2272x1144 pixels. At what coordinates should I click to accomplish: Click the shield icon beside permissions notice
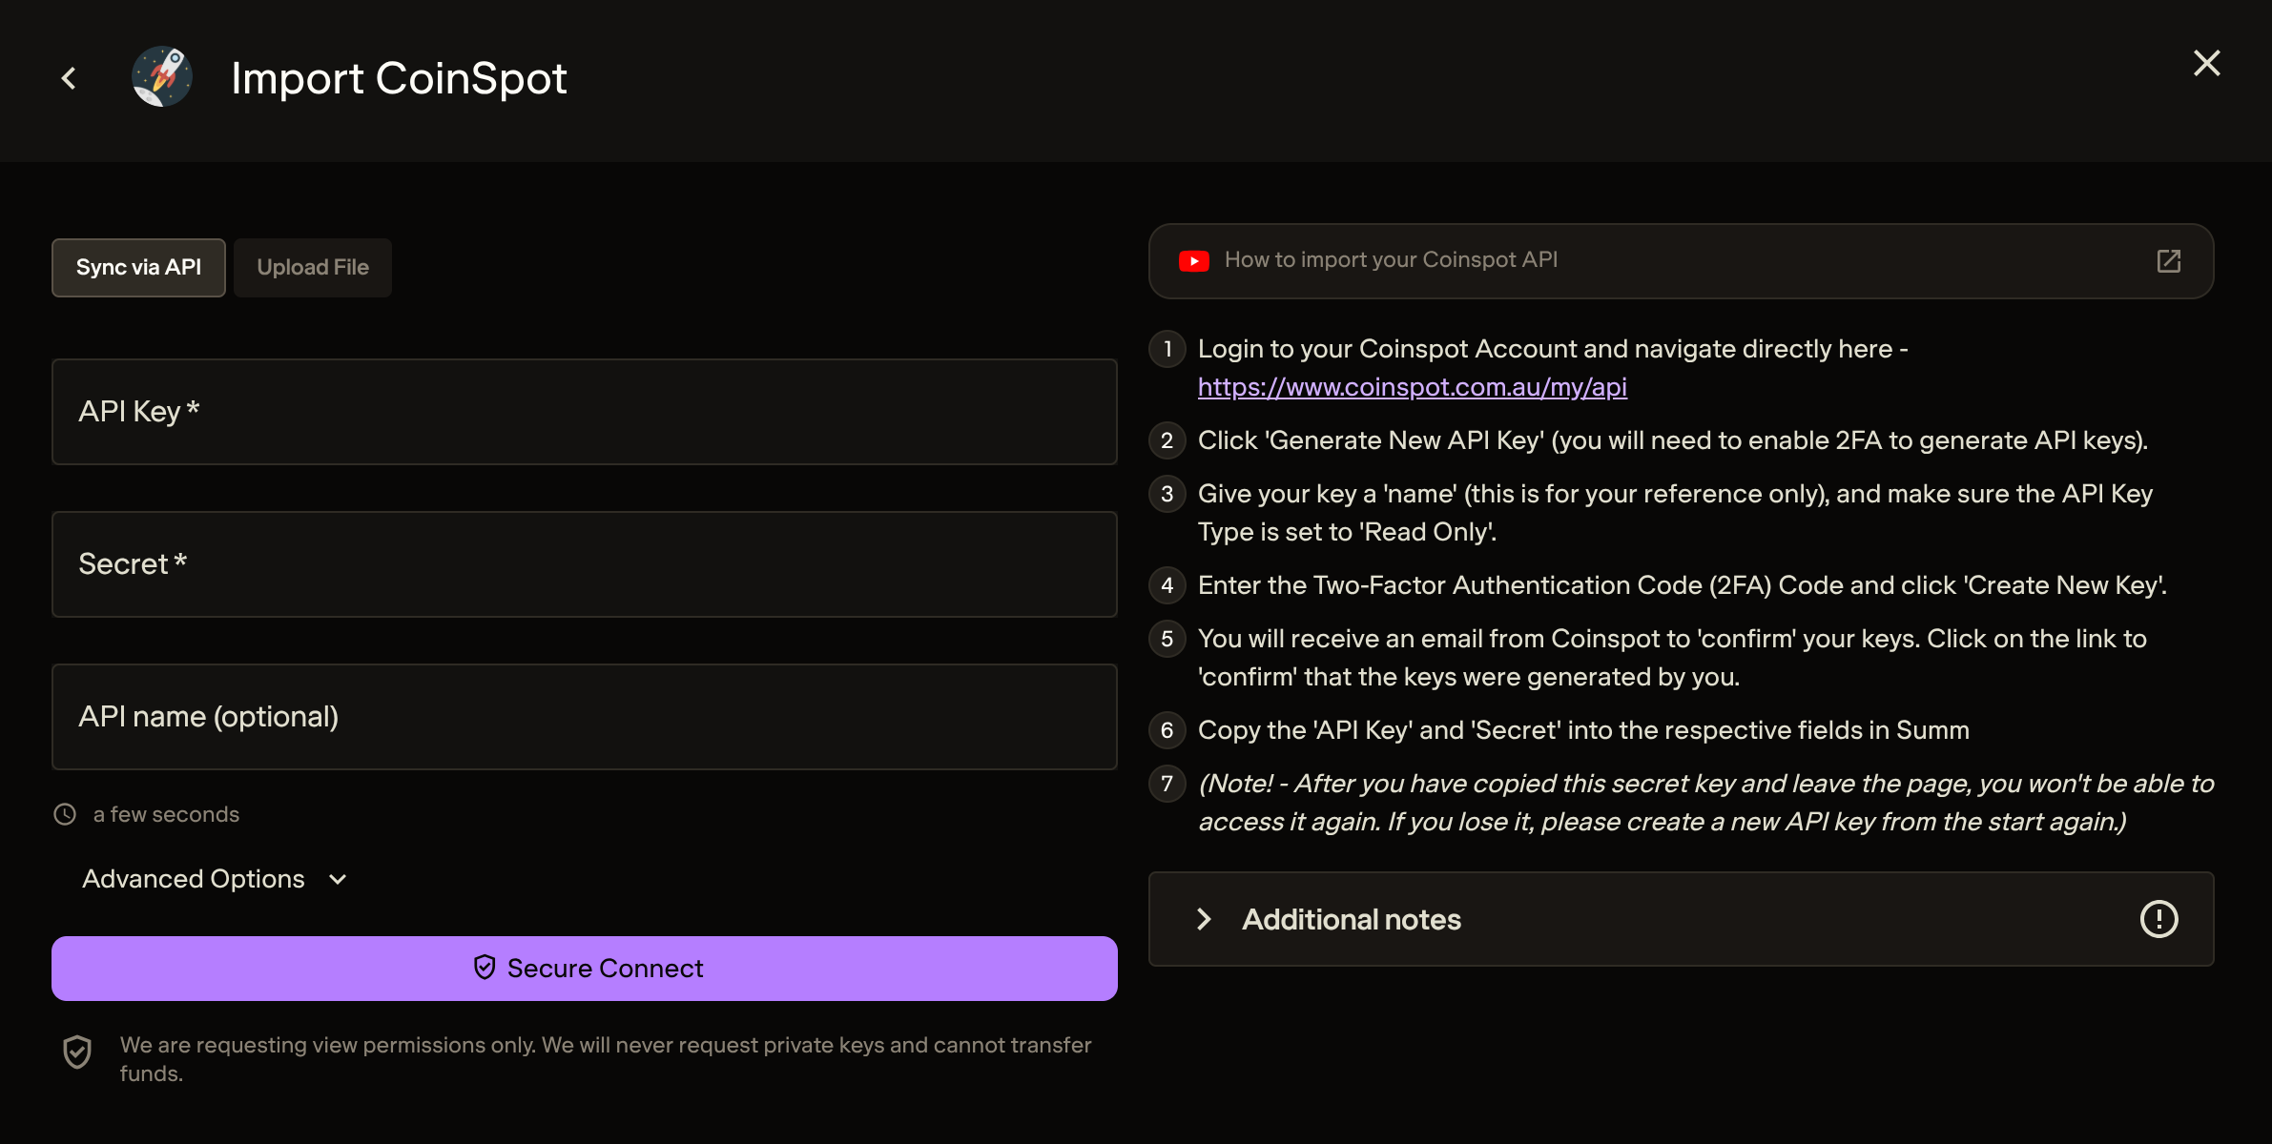77,1052
